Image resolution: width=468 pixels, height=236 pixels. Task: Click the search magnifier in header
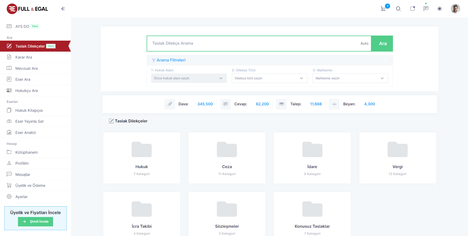[398, 9]
